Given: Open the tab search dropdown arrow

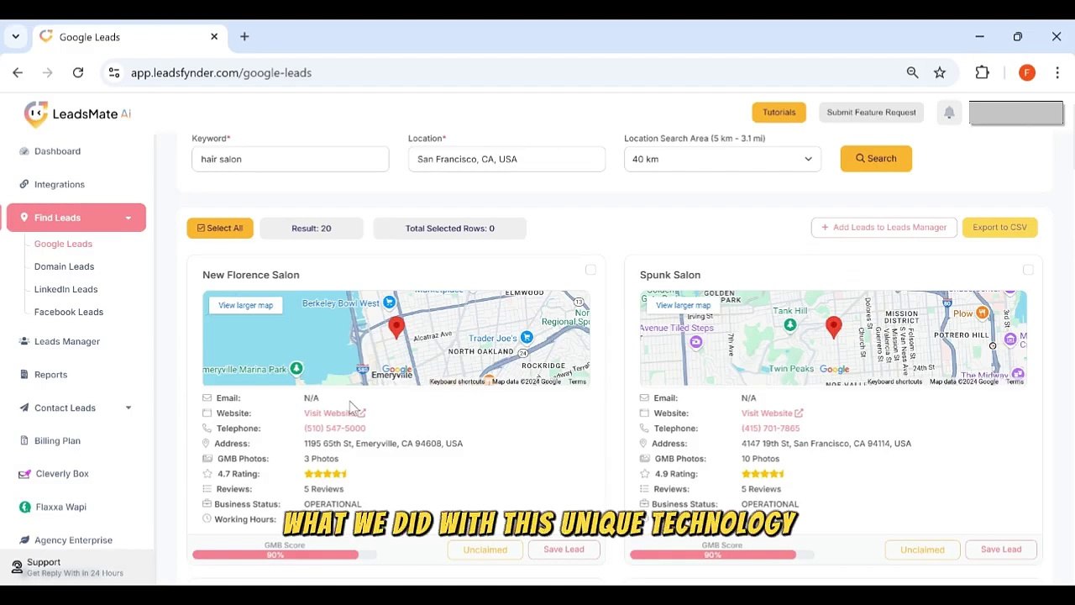Looking at the screenshot, I should [15, 37].
